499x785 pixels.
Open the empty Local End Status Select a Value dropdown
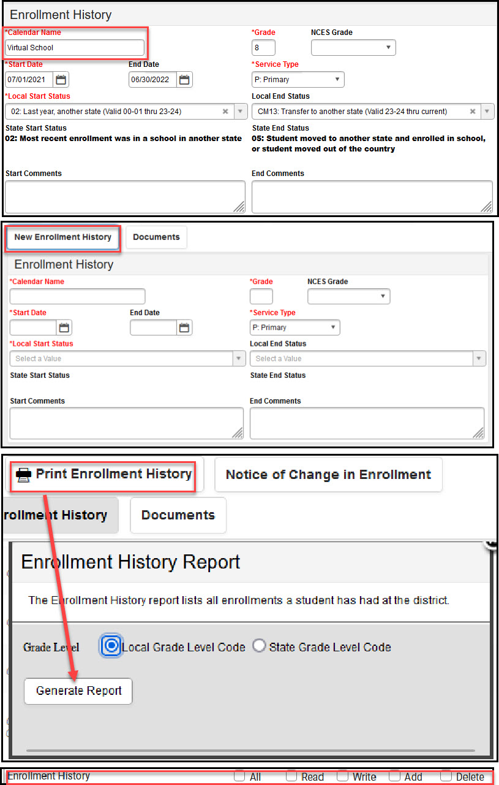(368, 359)
